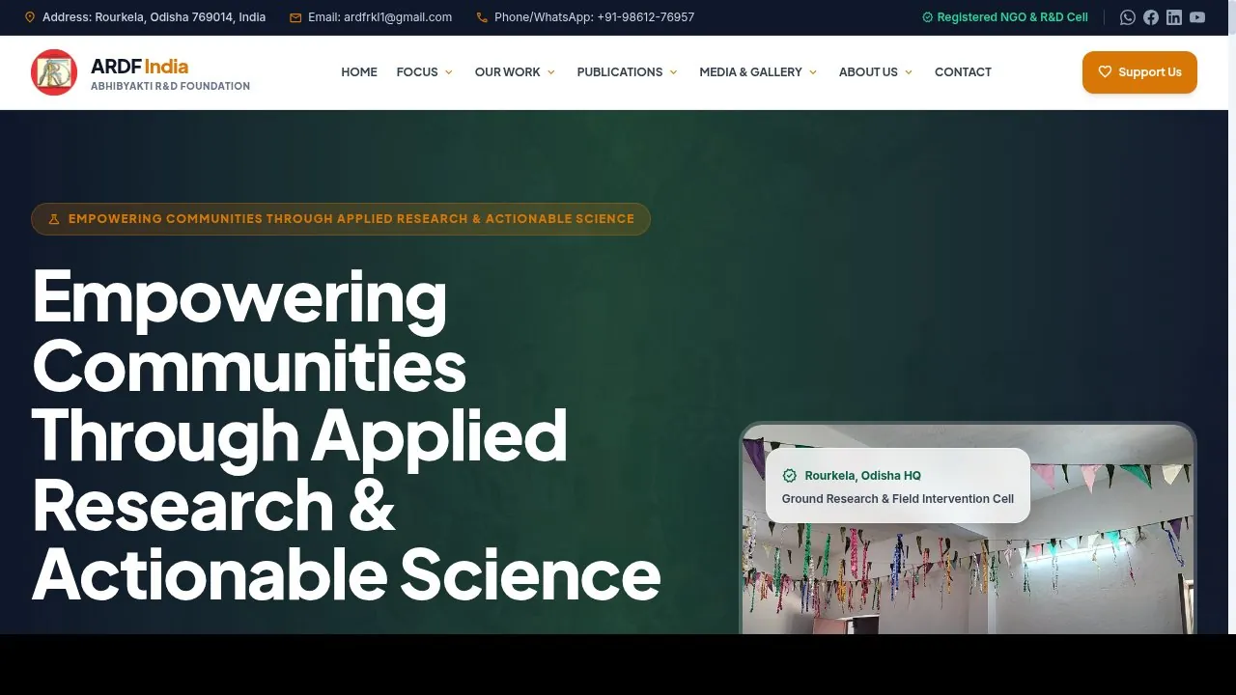The width and height of the screenshot is (1236, 695).
Task: Go to the HOME menu item
Action: click(359, 72)
